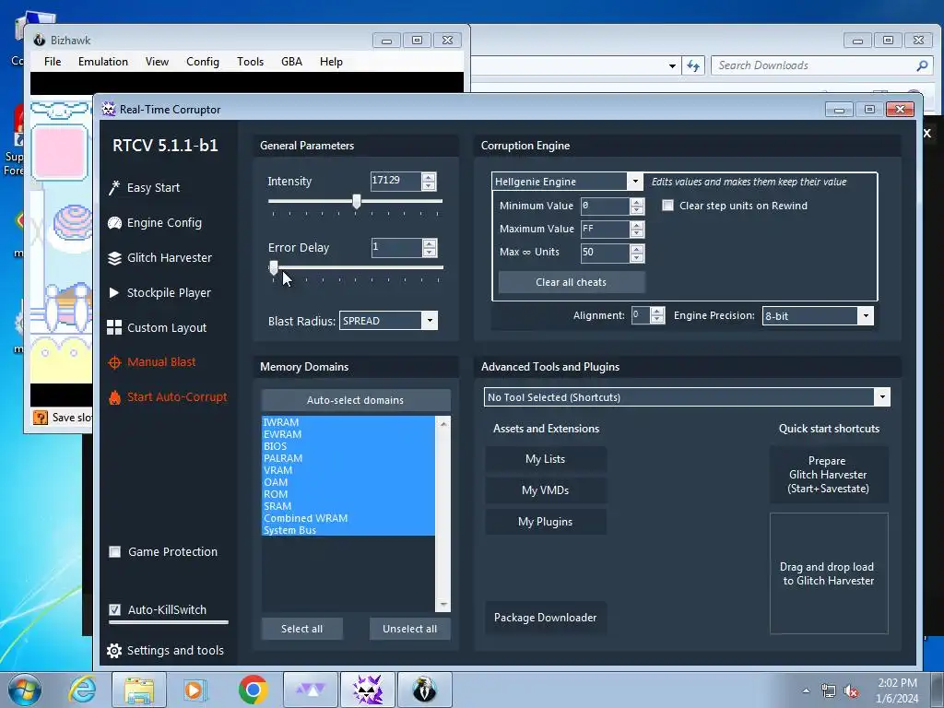The height and width of the screenshot is (708, 944).
Task: Open address history dropdown in Downloads window
Action: click(x=672, y=65)
